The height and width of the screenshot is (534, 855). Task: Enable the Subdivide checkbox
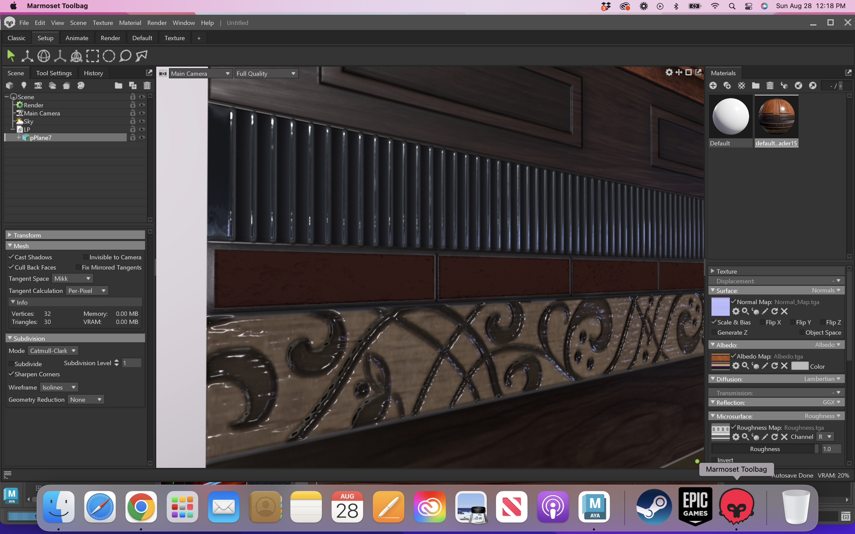[11, 364]
